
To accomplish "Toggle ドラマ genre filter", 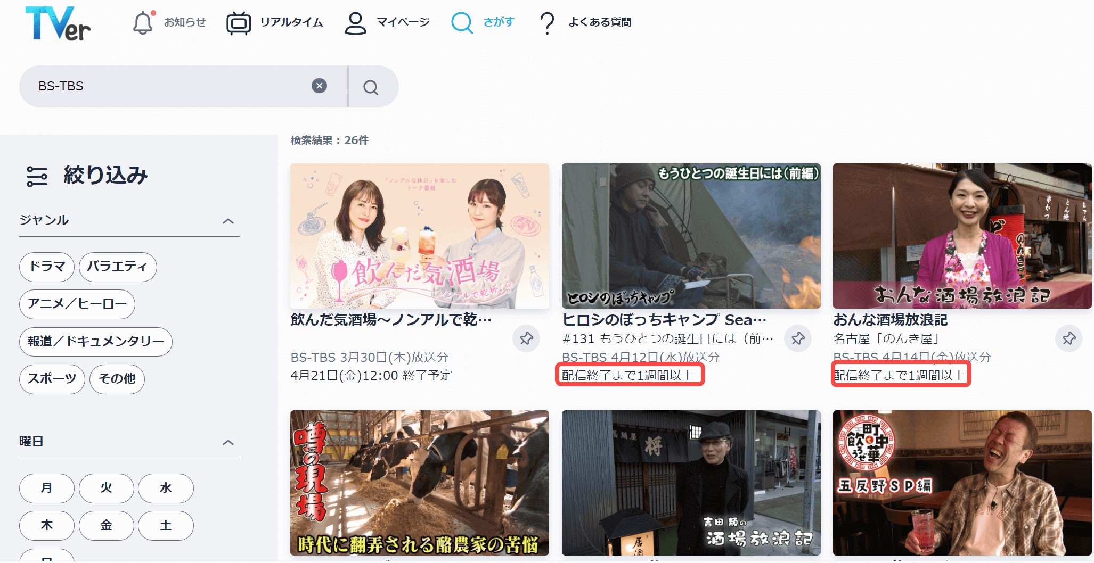I will [x=47, y=267].
